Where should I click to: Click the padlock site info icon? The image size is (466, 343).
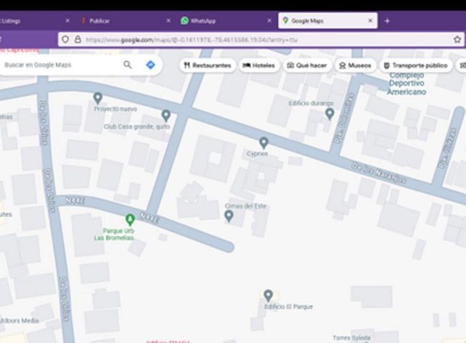coord(78,39)
